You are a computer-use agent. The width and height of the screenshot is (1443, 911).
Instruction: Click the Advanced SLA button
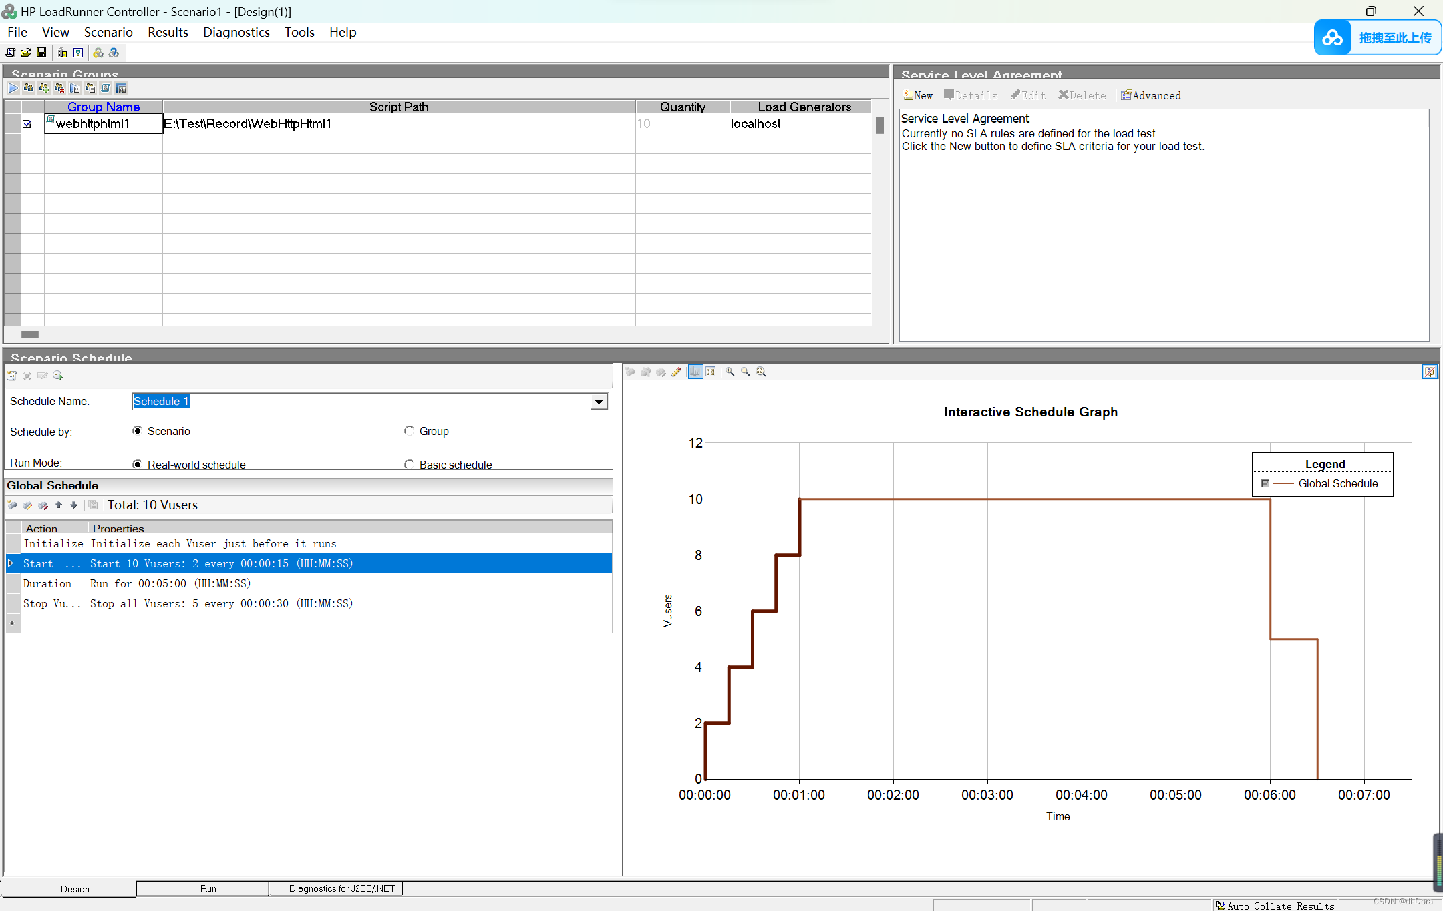pyautogui.click(x=1151, y=95)
